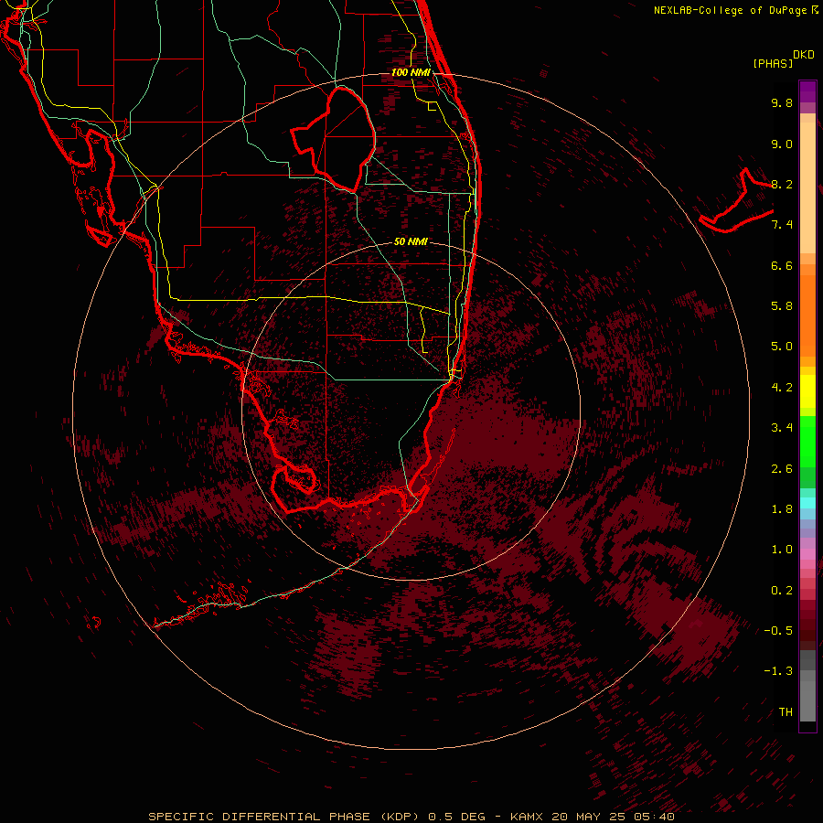Click the 2.6 color scale value
The image size is (823, 823).
[782, 469]
